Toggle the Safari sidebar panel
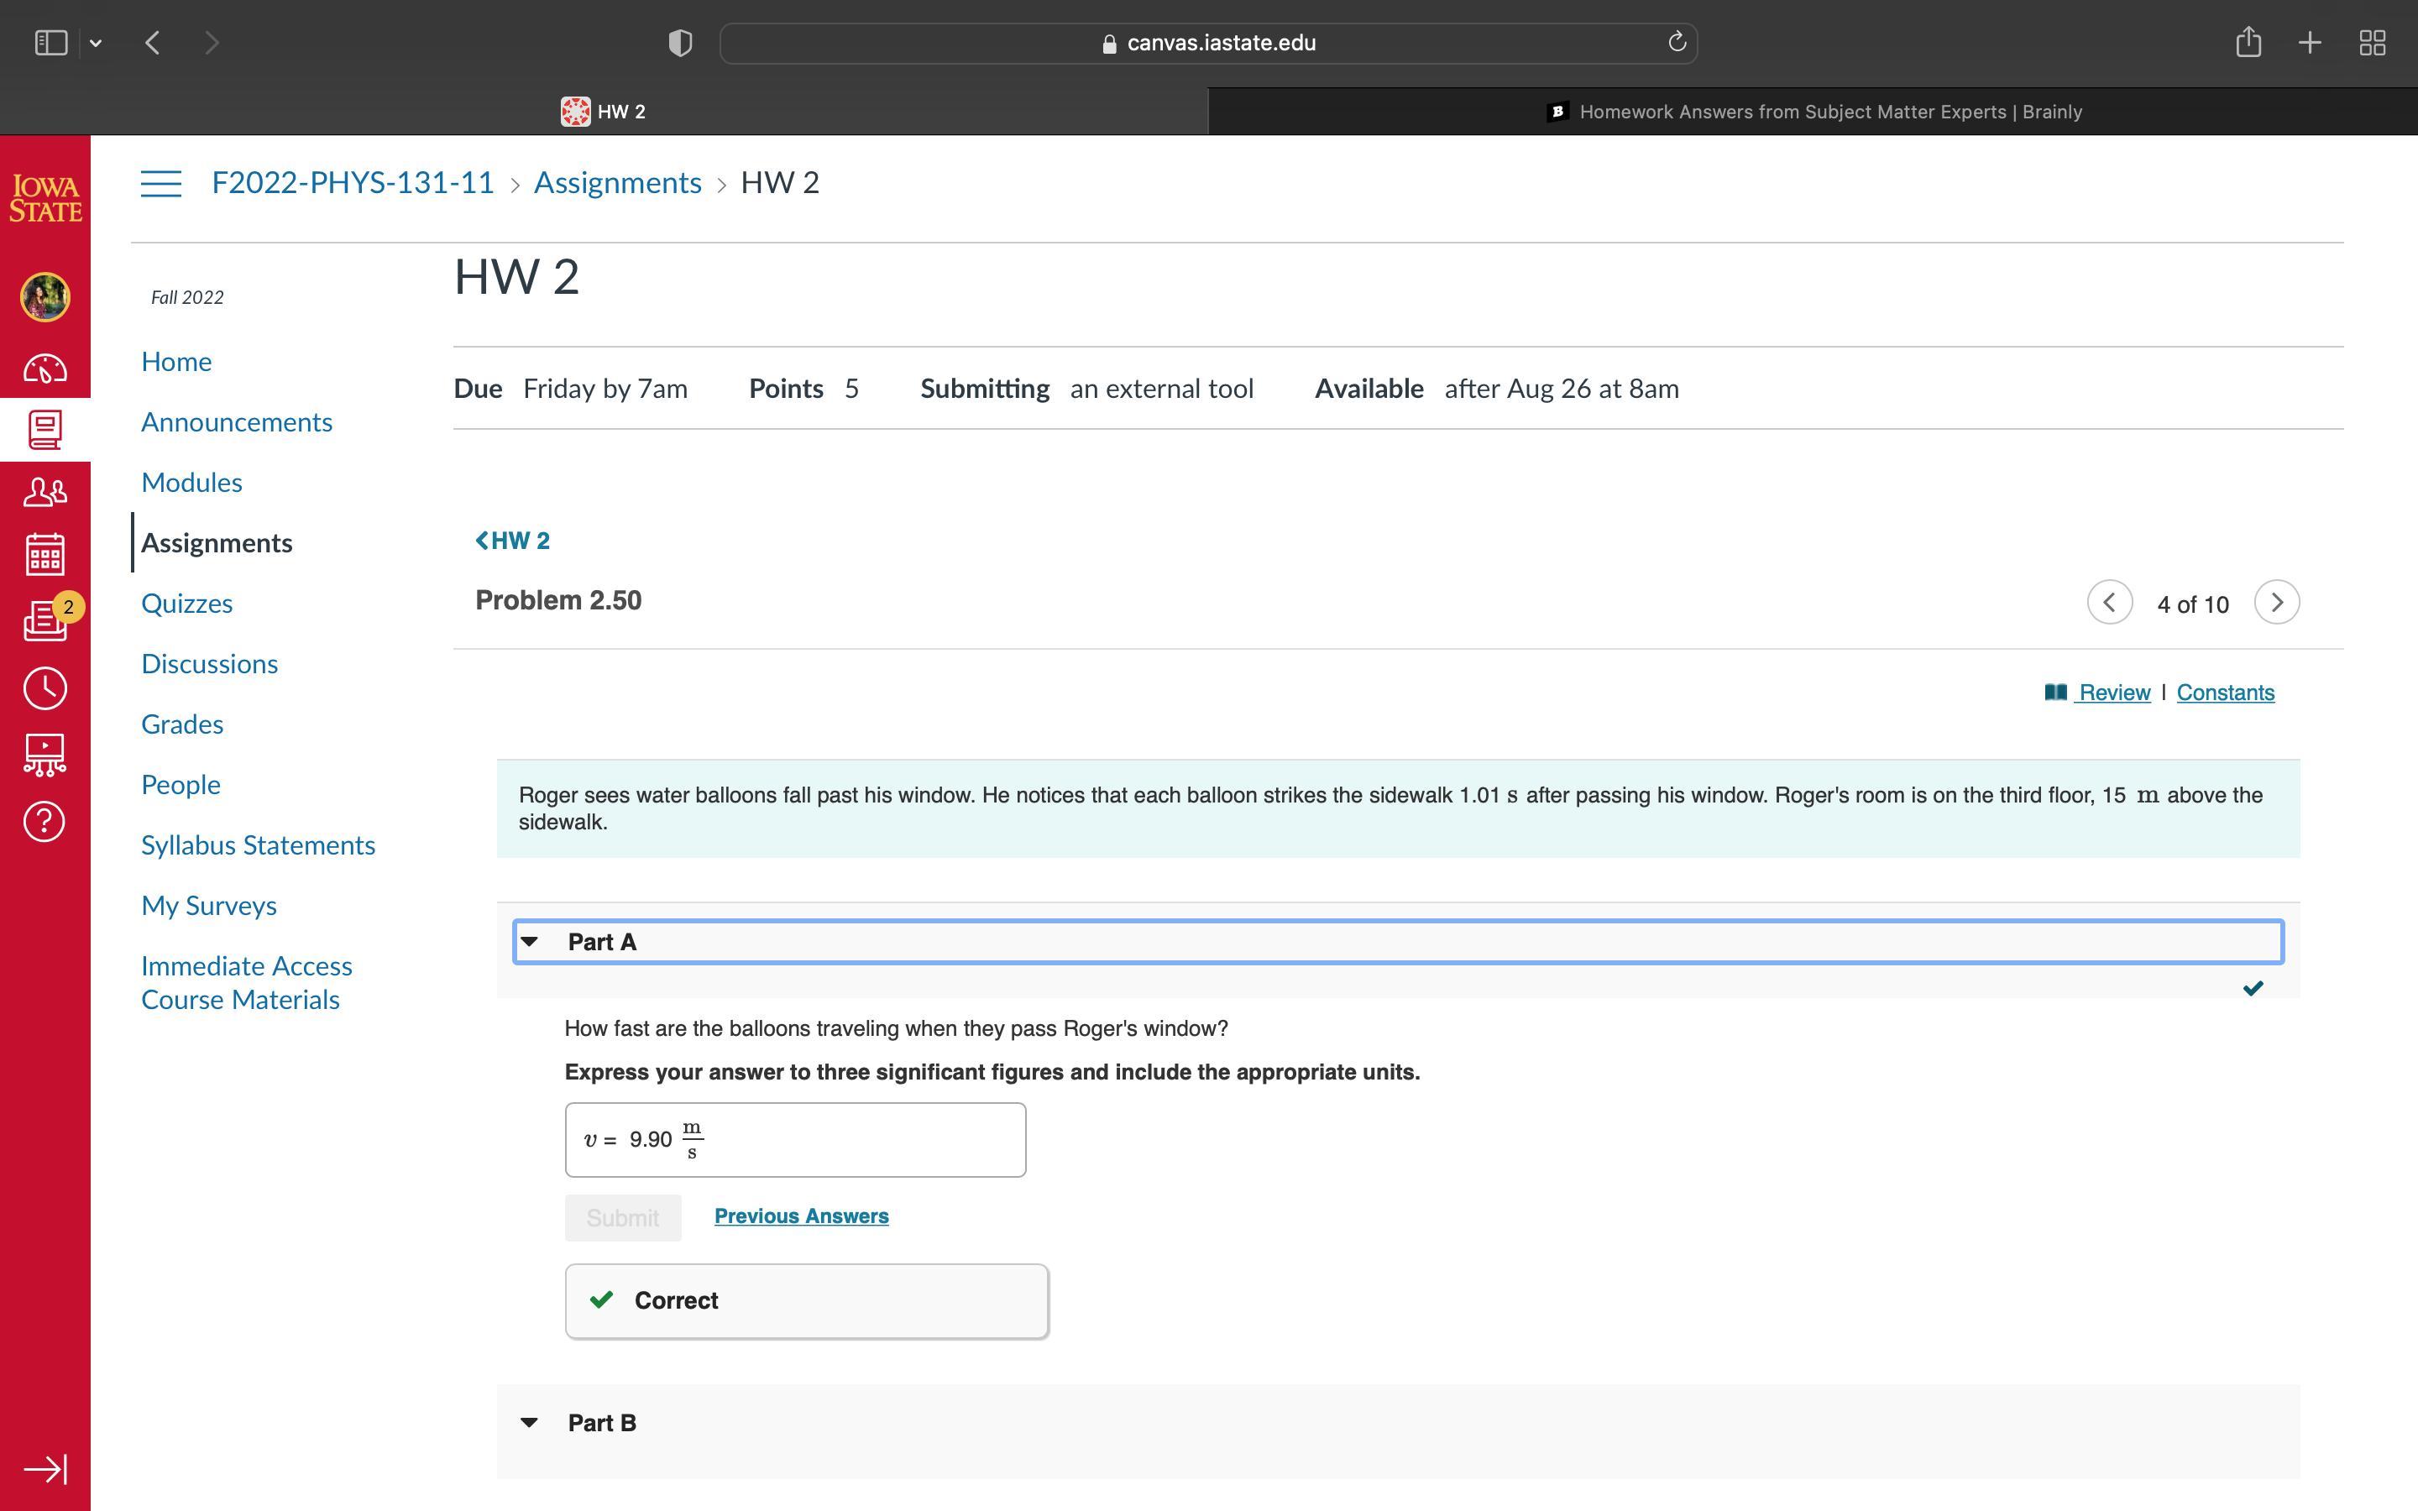Viewport: 2418px width, 1511px height. pos(51,42)
